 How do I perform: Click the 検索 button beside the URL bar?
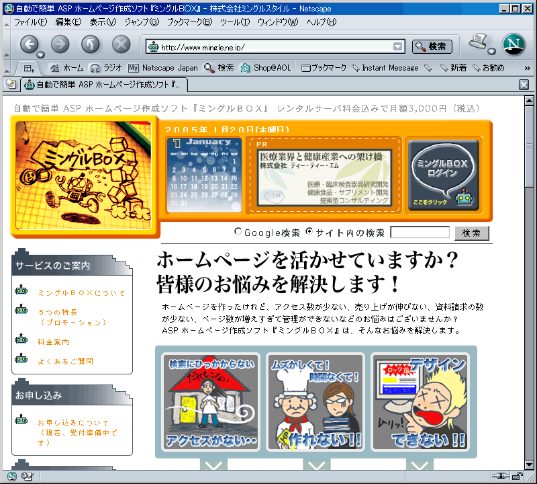point(432,46)
